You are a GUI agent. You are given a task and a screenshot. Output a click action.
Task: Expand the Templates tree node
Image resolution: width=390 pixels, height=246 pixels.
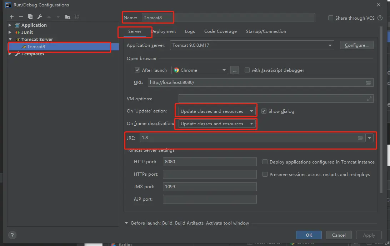(x=10, y=54)
